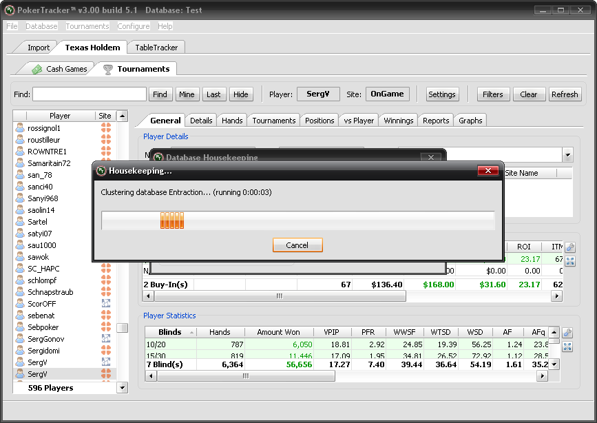Click the PokerTracker logo in the title bar
The width and height of the screenshot is (597, 423).
(10, 11)
